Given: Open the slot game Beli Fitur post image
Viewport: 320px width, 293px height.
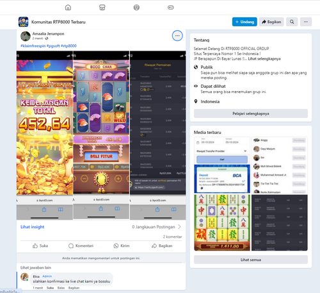Looking at the screenshot, I should click(x=101, y=135).
